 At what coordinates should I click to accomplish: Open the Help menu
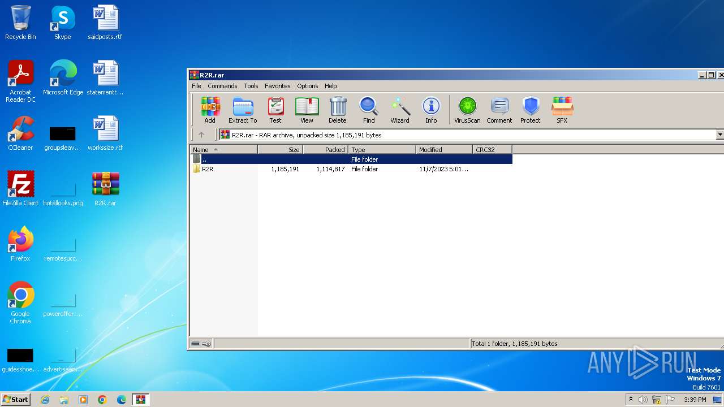[x=331, y=86]
